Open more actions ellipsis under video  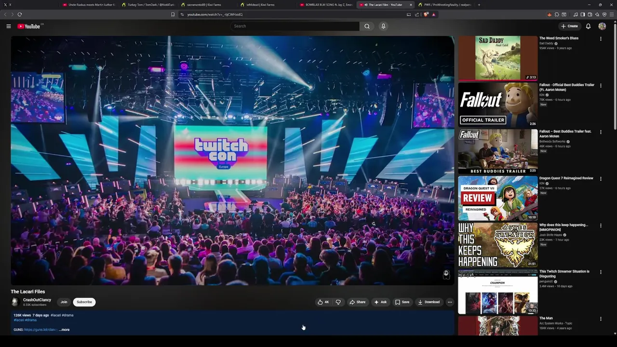coord(450,302)
